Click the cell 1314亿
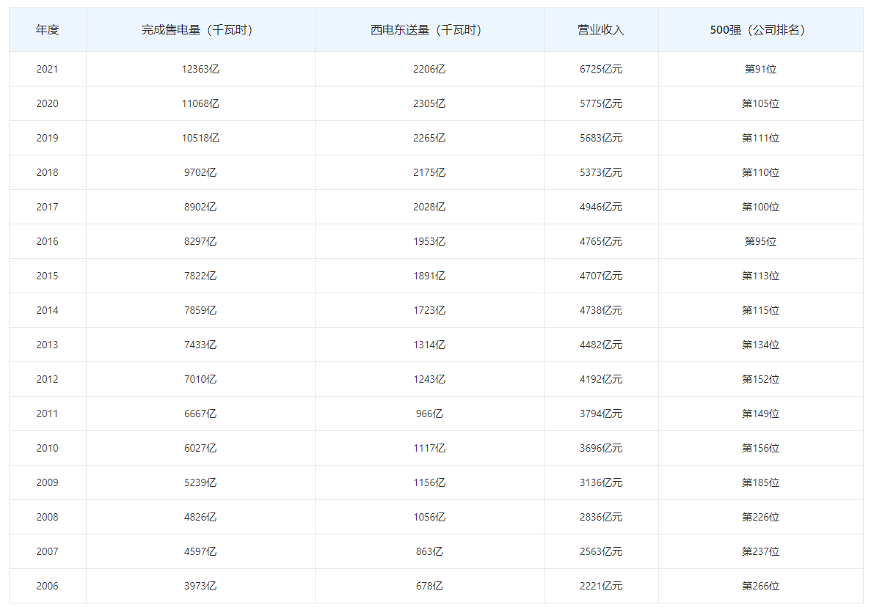 coord(430,345)
